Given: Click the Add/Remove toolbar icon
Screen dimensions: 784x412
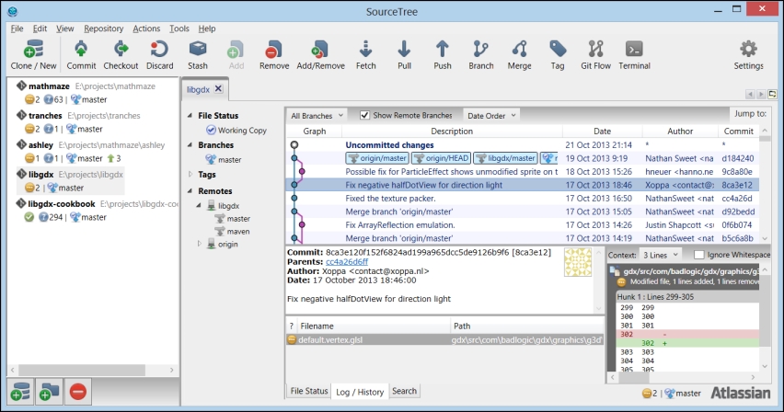Looking at the screenshot, I should [x=320, y=55].
